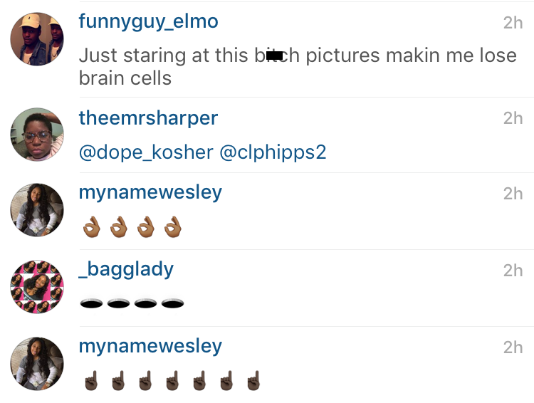Viewport: 534px width, 403px height.
Task: Tap the last OK hand emoji
Action: click(x=173, y=227)
